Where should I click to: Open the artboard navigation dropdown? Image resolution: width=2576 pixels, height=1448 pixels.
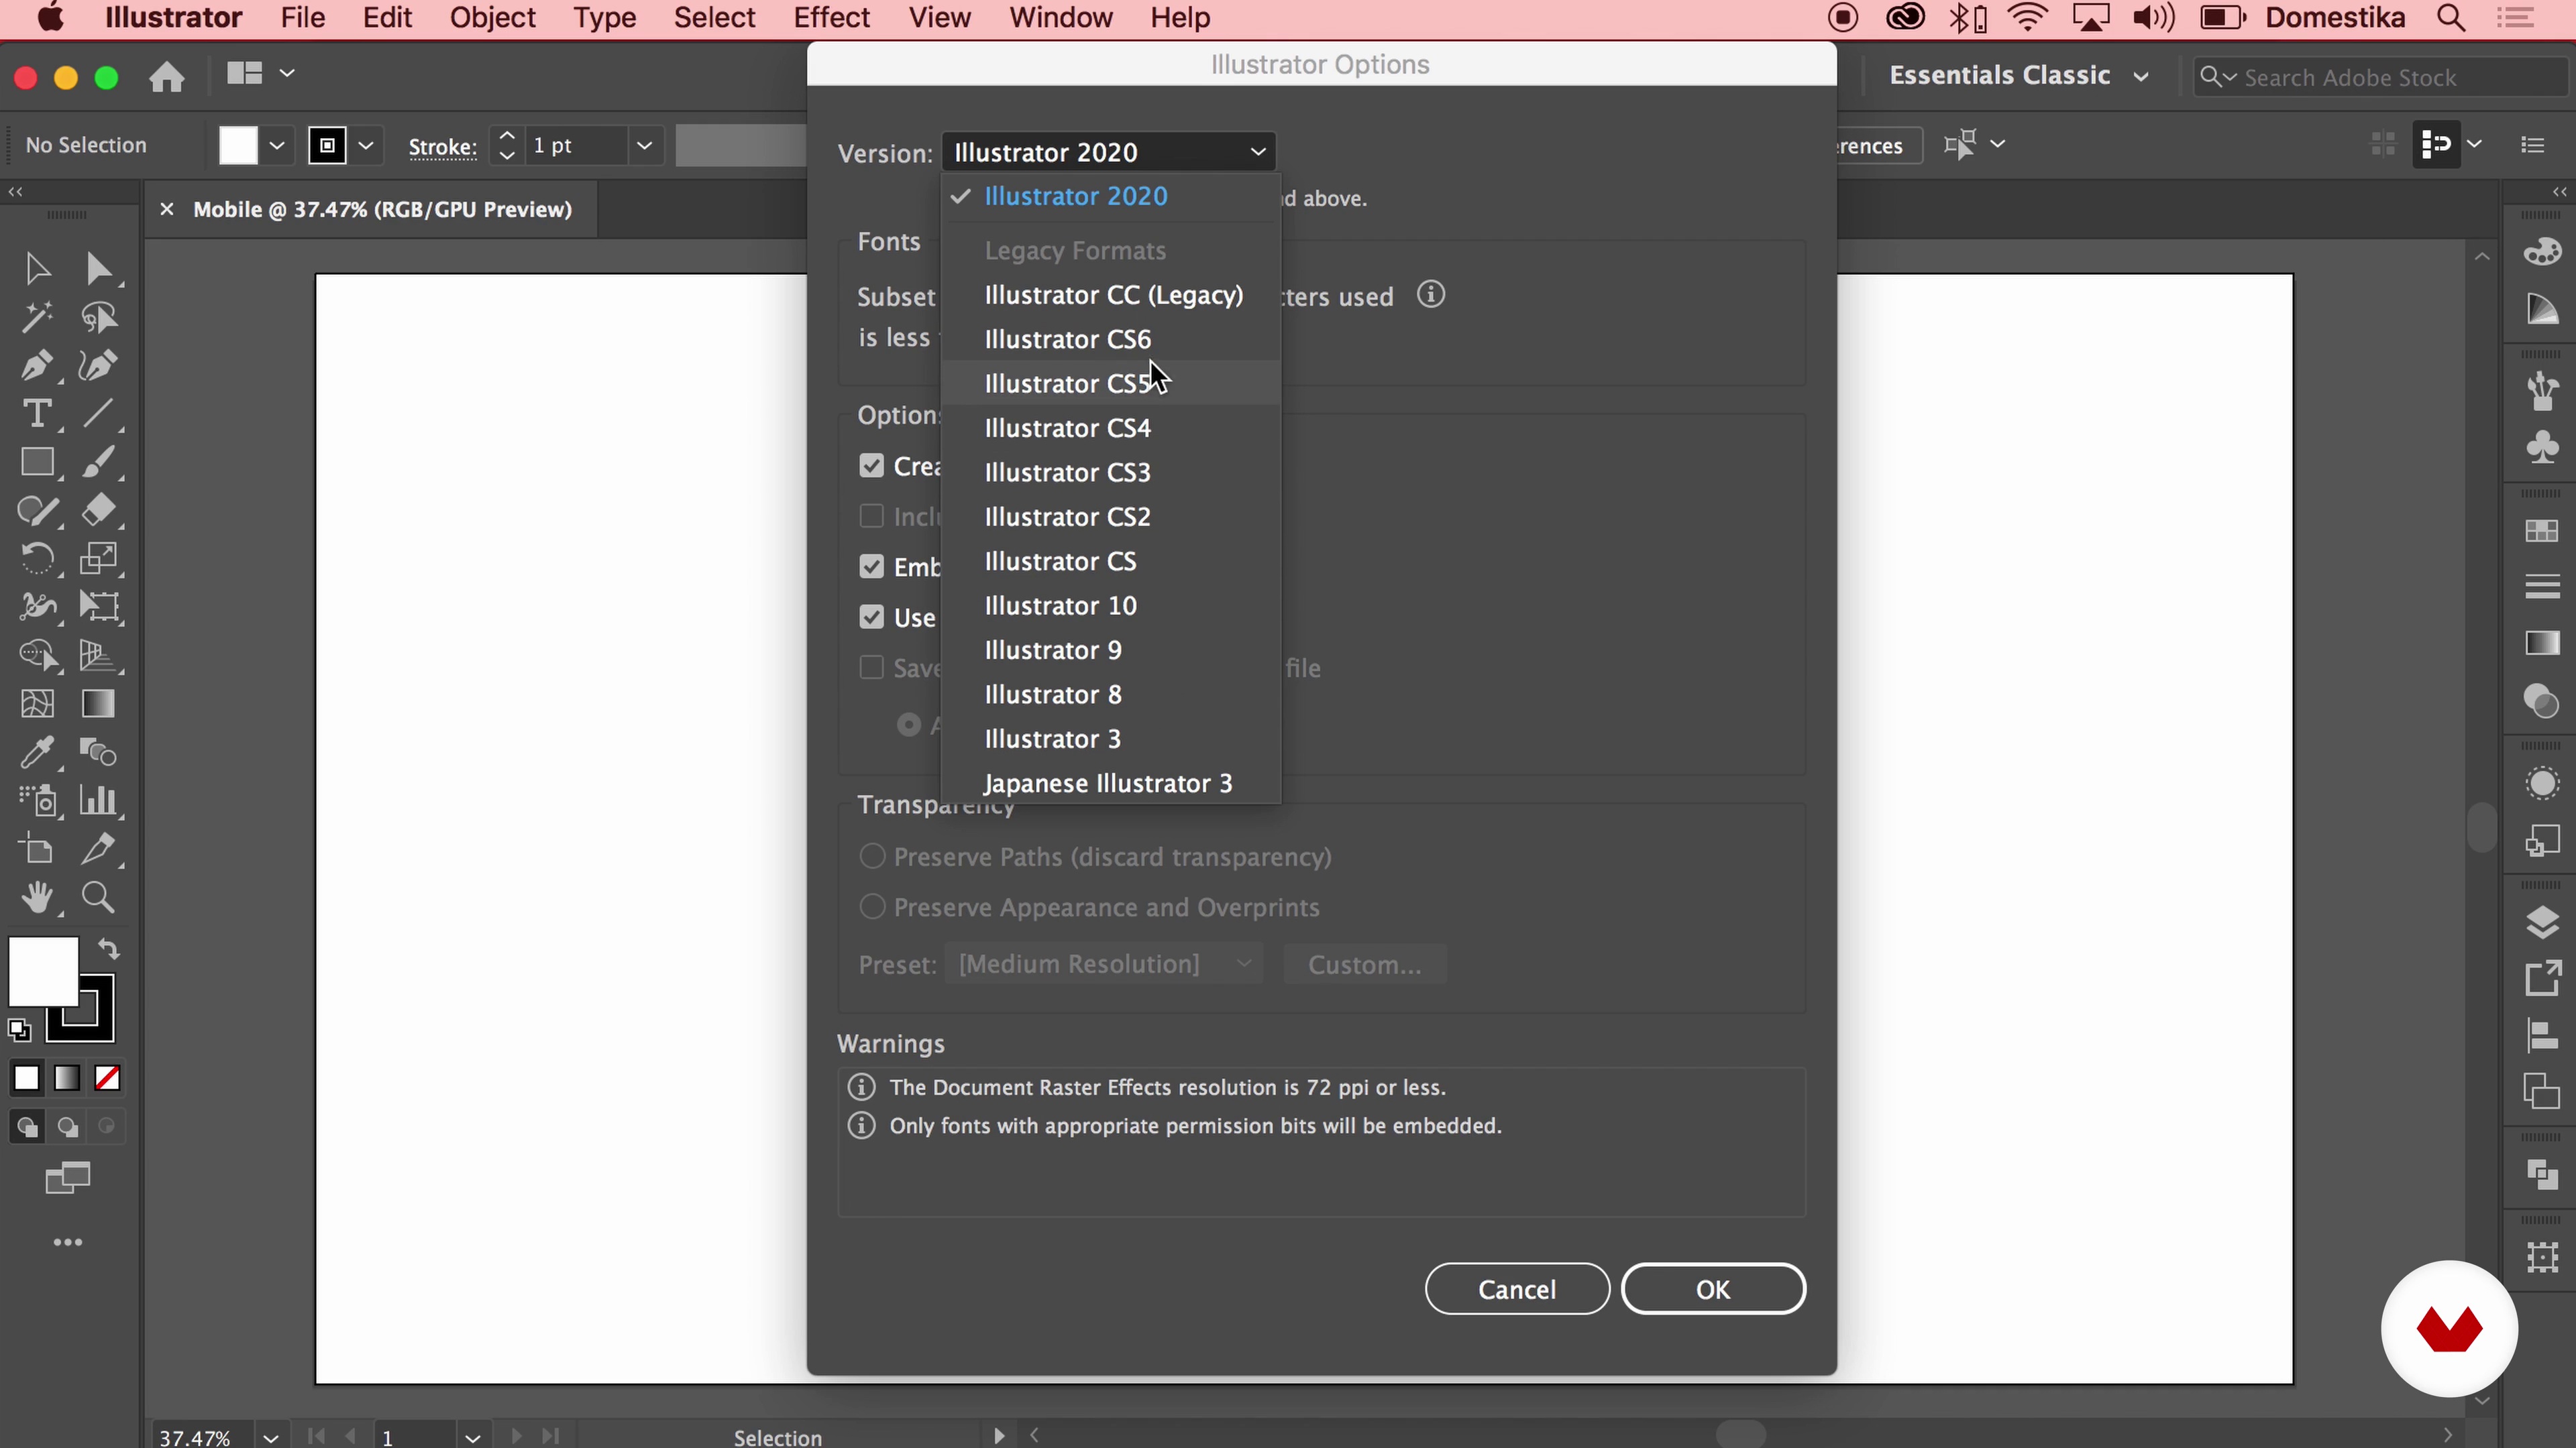click(x=472, y=1437)
